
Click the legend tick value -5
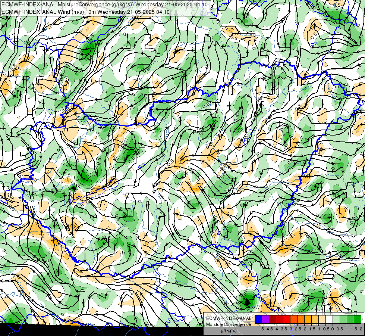coord(262,329)
